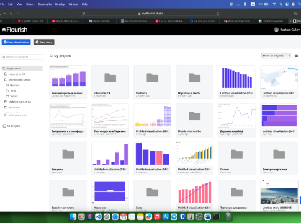Open Launchpad from the dock
Screen dimensions: 301x223
(81, 217)
